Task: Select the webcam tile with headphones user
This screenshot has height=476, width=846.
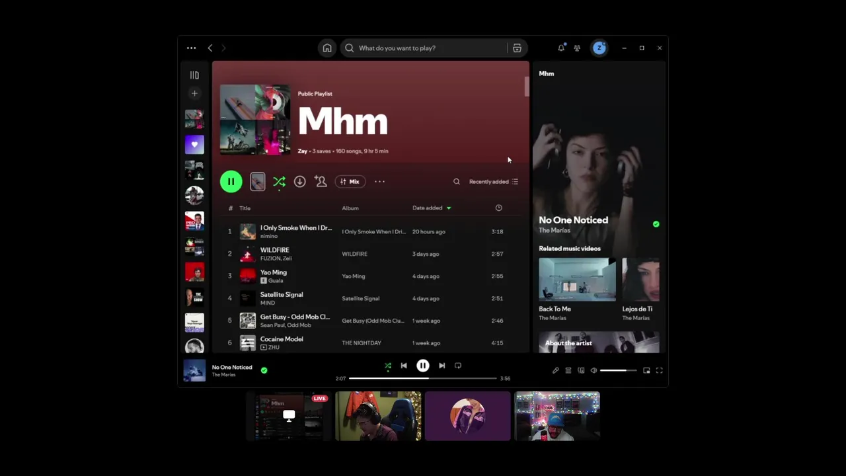Action: pyautogui.click(x=378, y=416)
